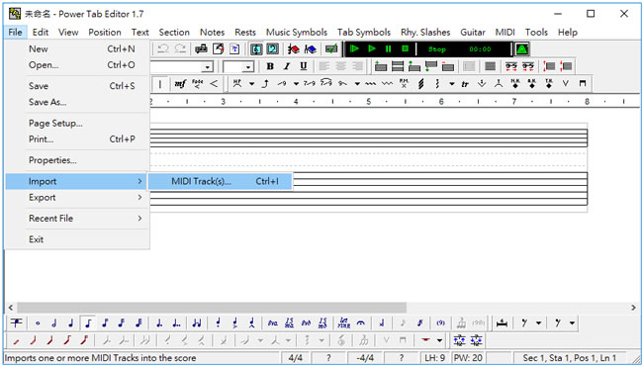
Task: Click the trill (tr) icon
Action: pyautogui.click(x=465, y=84)
